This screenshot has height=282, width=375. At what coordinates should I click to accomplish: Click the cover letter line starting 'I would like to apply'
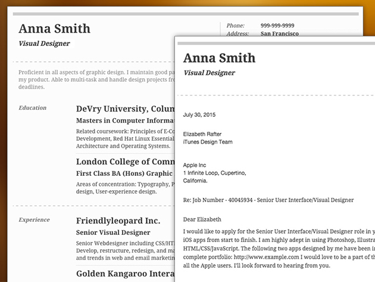[279, 231]
